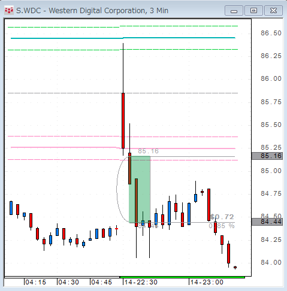Click the S.WDC chart window app icon
287x291 pixels.
coord(9,11)
